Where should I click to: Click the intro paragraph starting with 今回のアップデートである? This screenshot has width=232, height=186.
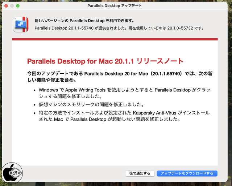pyautogui.click(x=120, y=77)
